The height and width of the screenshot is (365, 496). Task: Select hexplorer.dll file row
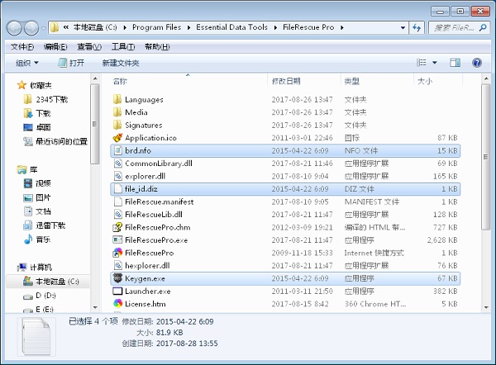point(285,265)
